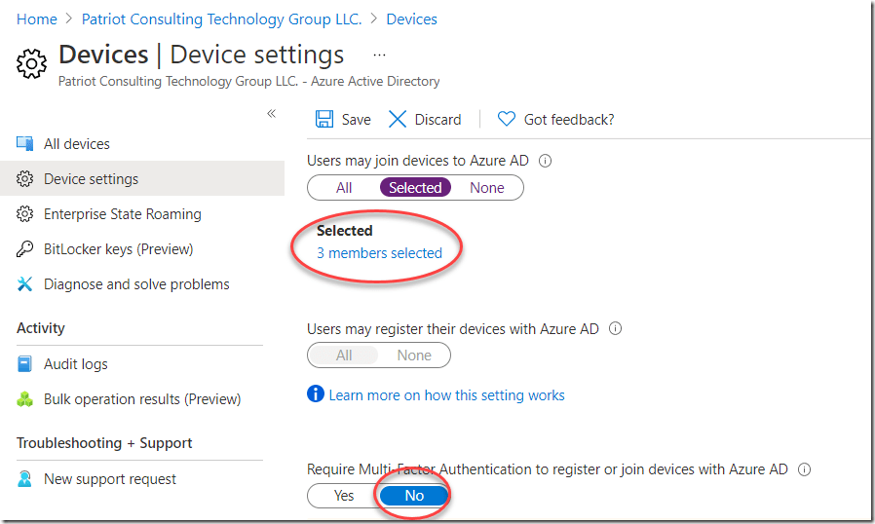Open Enterprise State Roaming settings
The width and height of the screenshot is (875, 524).
click(x=123, y=214)
